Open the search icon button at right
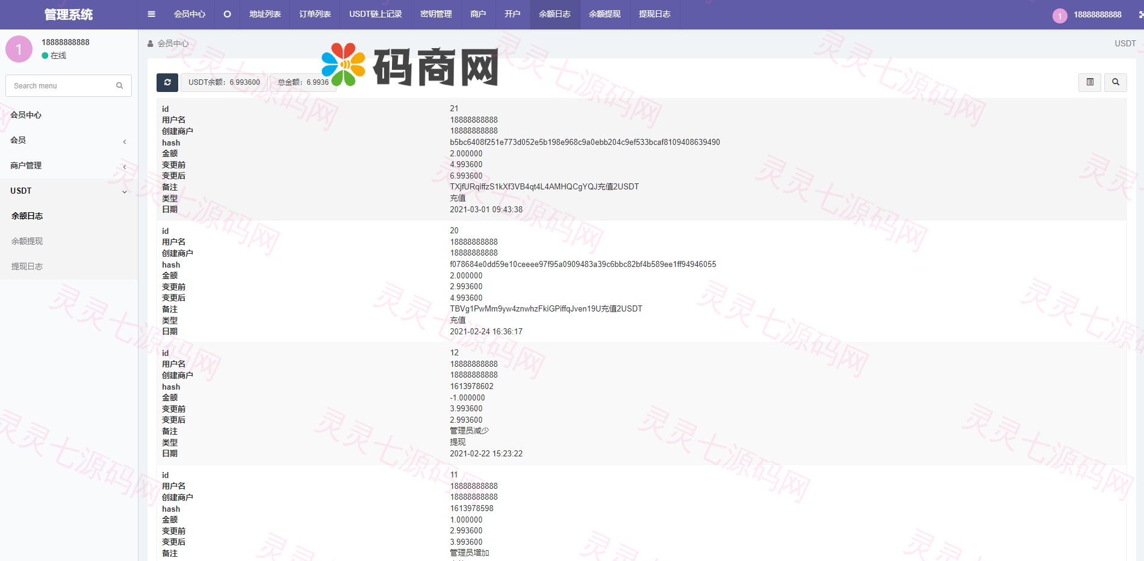1144x561 pixels. coord(1116,82)
